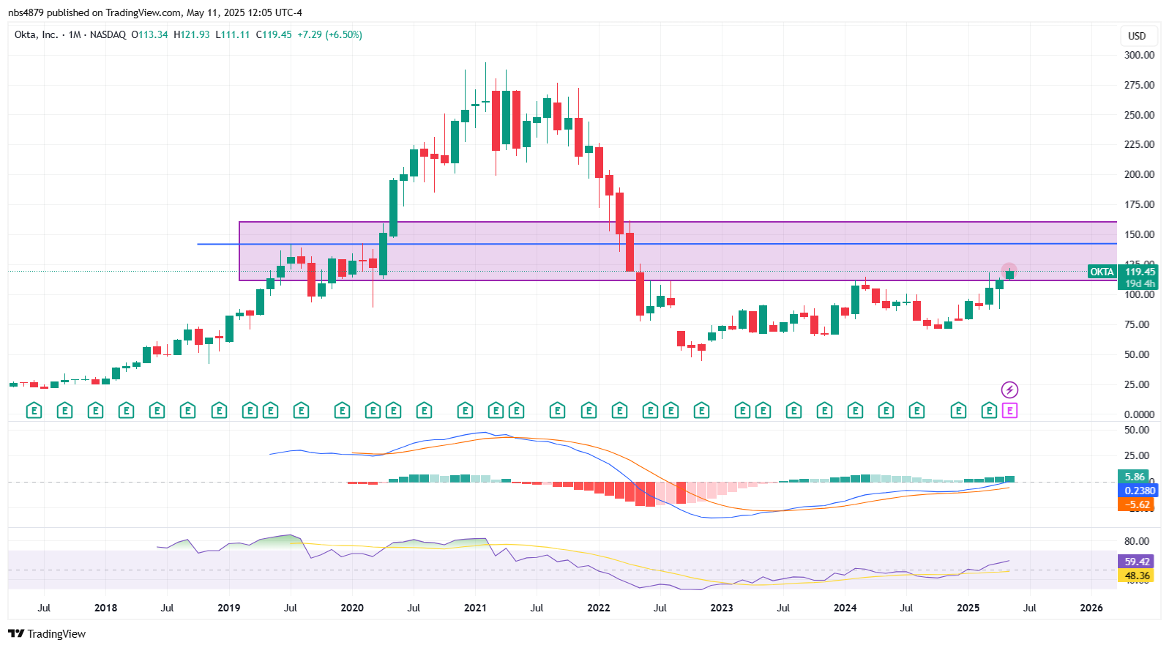Click the TradingView logo at bottom
The height and width of the screenshot is (648, 1169).
47,634
